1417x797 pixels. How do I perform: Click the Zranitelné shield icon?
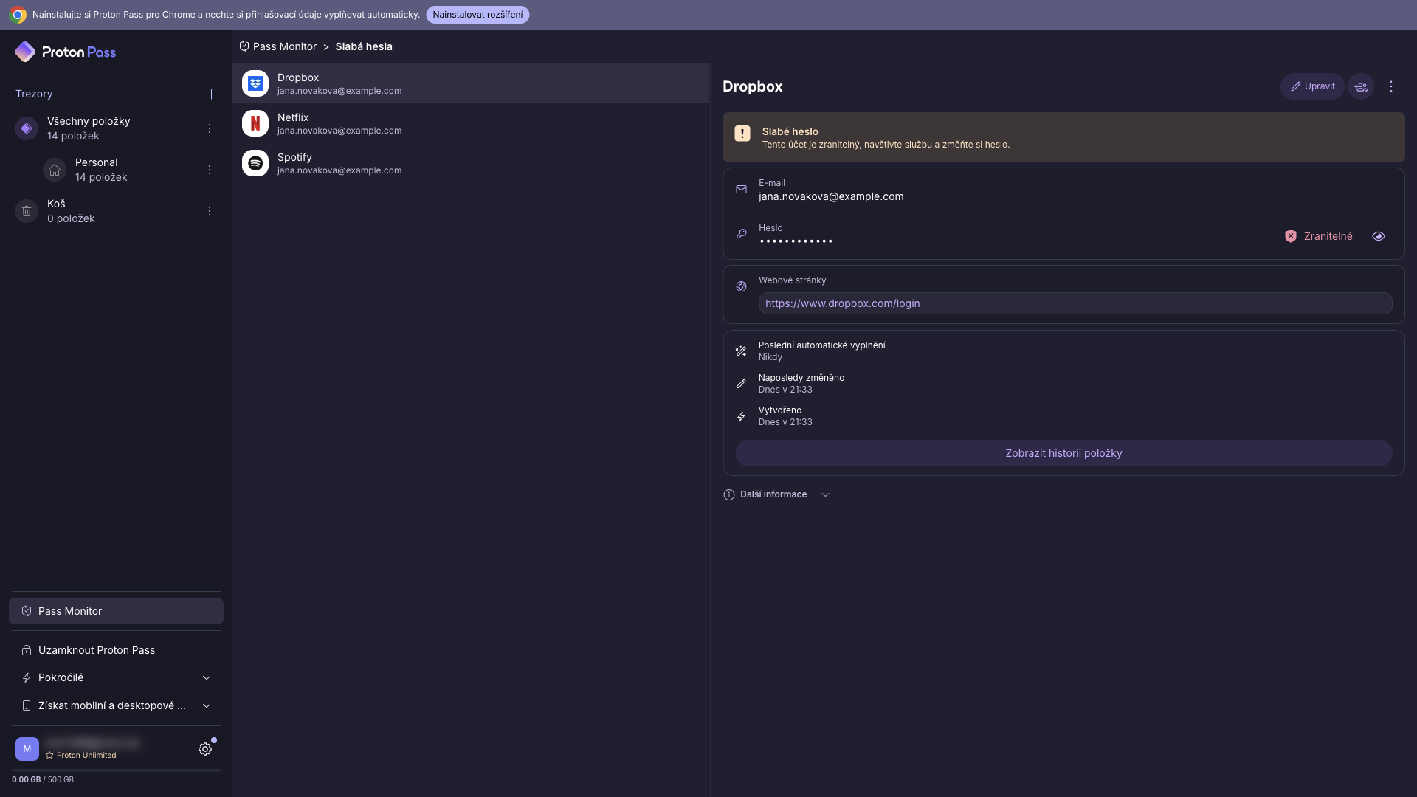click(x=1291, y=236)
